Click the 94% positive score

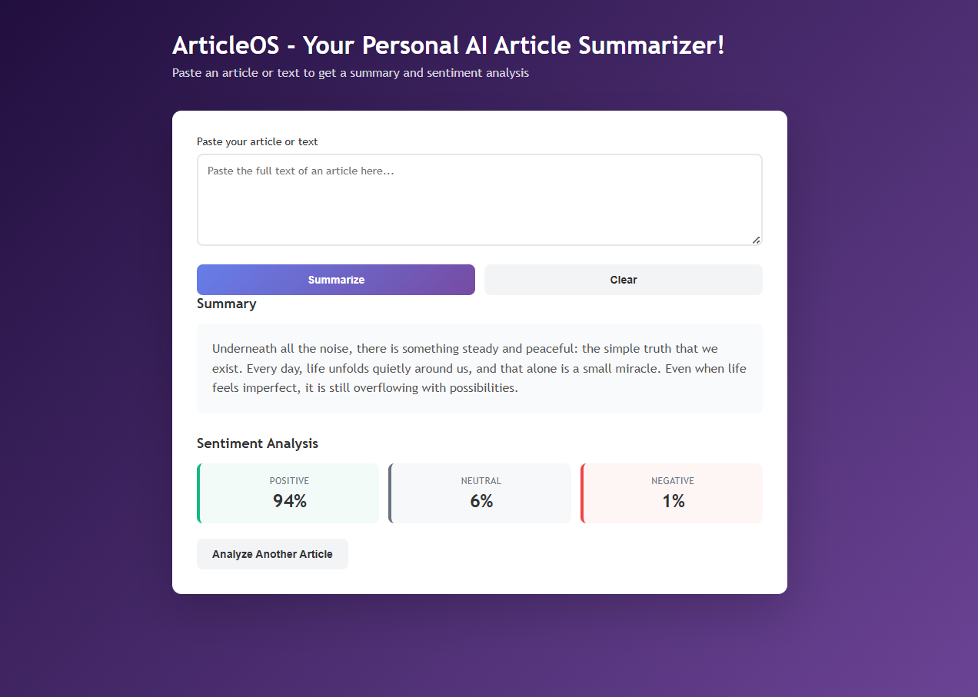(x=289, y=501)
